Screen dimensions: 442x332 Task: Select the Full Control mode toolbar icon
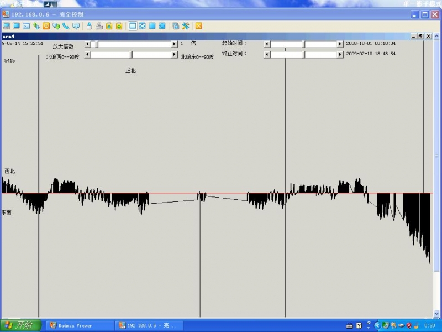pyautogui.click(x=6, y=26)
